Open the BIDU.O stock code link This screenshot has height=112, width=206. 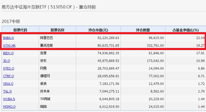coord(8,53)
